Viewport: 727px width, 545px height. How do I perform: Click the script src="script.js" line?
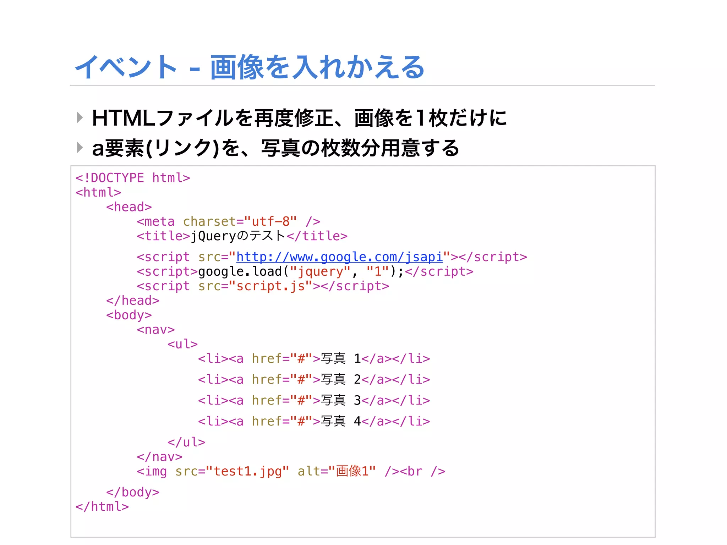click(x=263, y=286)
